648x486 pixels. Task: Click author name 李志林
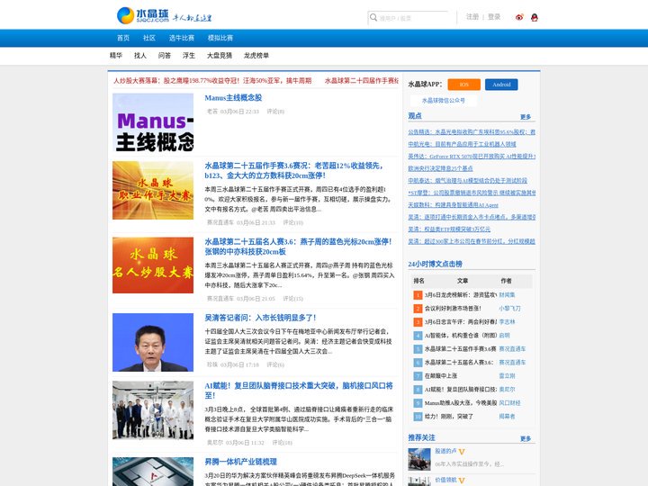[x=507, y=322]
